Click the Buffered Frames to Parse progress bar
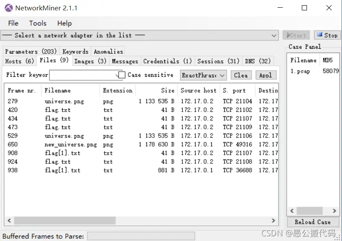This screenshot has width=342, height=241. coord(141,236)
